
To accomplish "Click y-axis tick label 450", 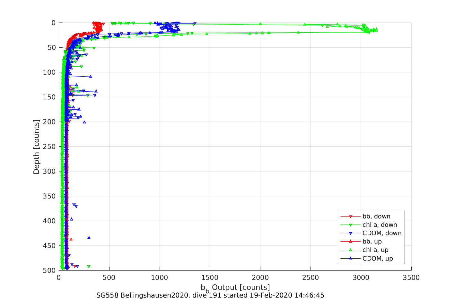I will (x=49, y=246).
